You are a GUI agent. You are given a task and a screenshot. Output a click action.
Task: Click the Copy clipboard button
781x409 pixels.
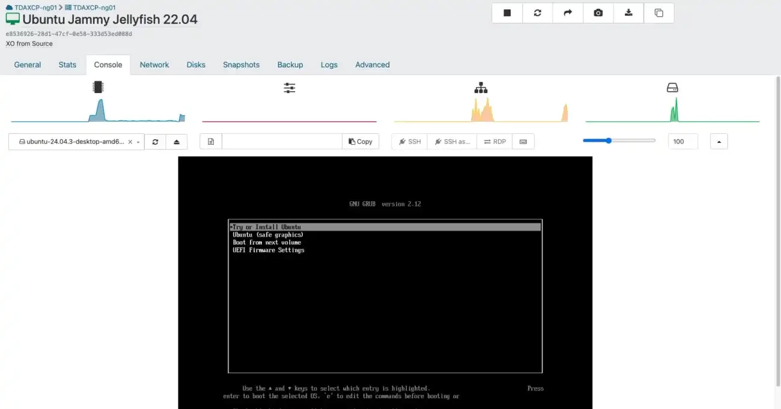[x=360, y=142]
